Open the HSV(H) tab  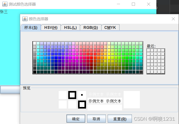51,28
